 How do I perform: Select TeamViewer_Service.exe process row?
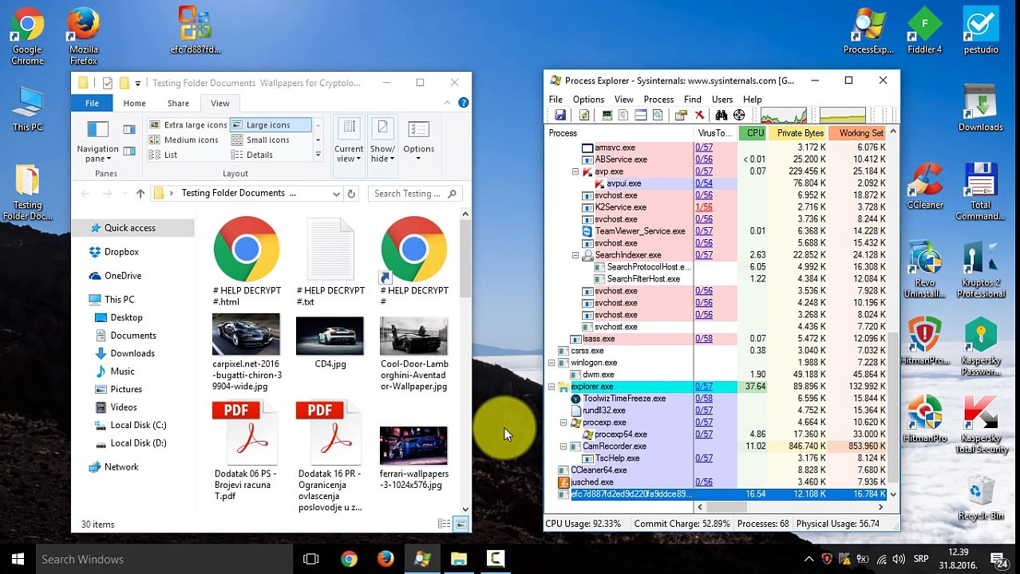pyautogui.click(x=717, y=231)
